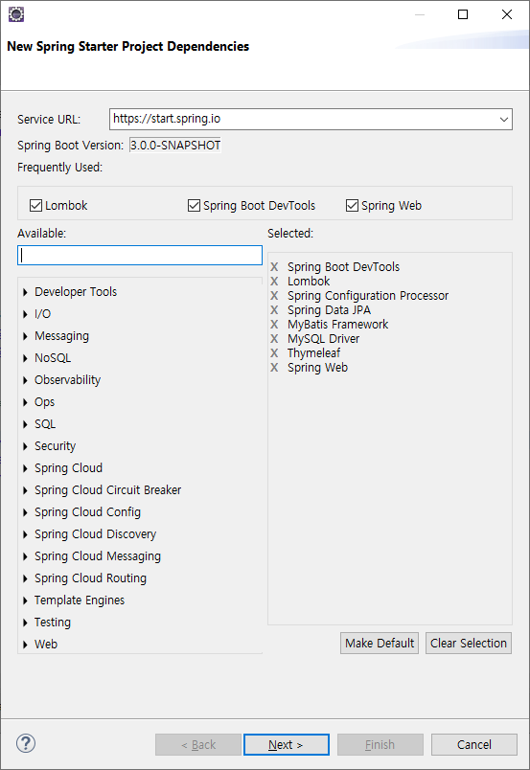This screenshot has height=770, width=530.
Task: Focus the Available search field
Action: click(140, 256)
